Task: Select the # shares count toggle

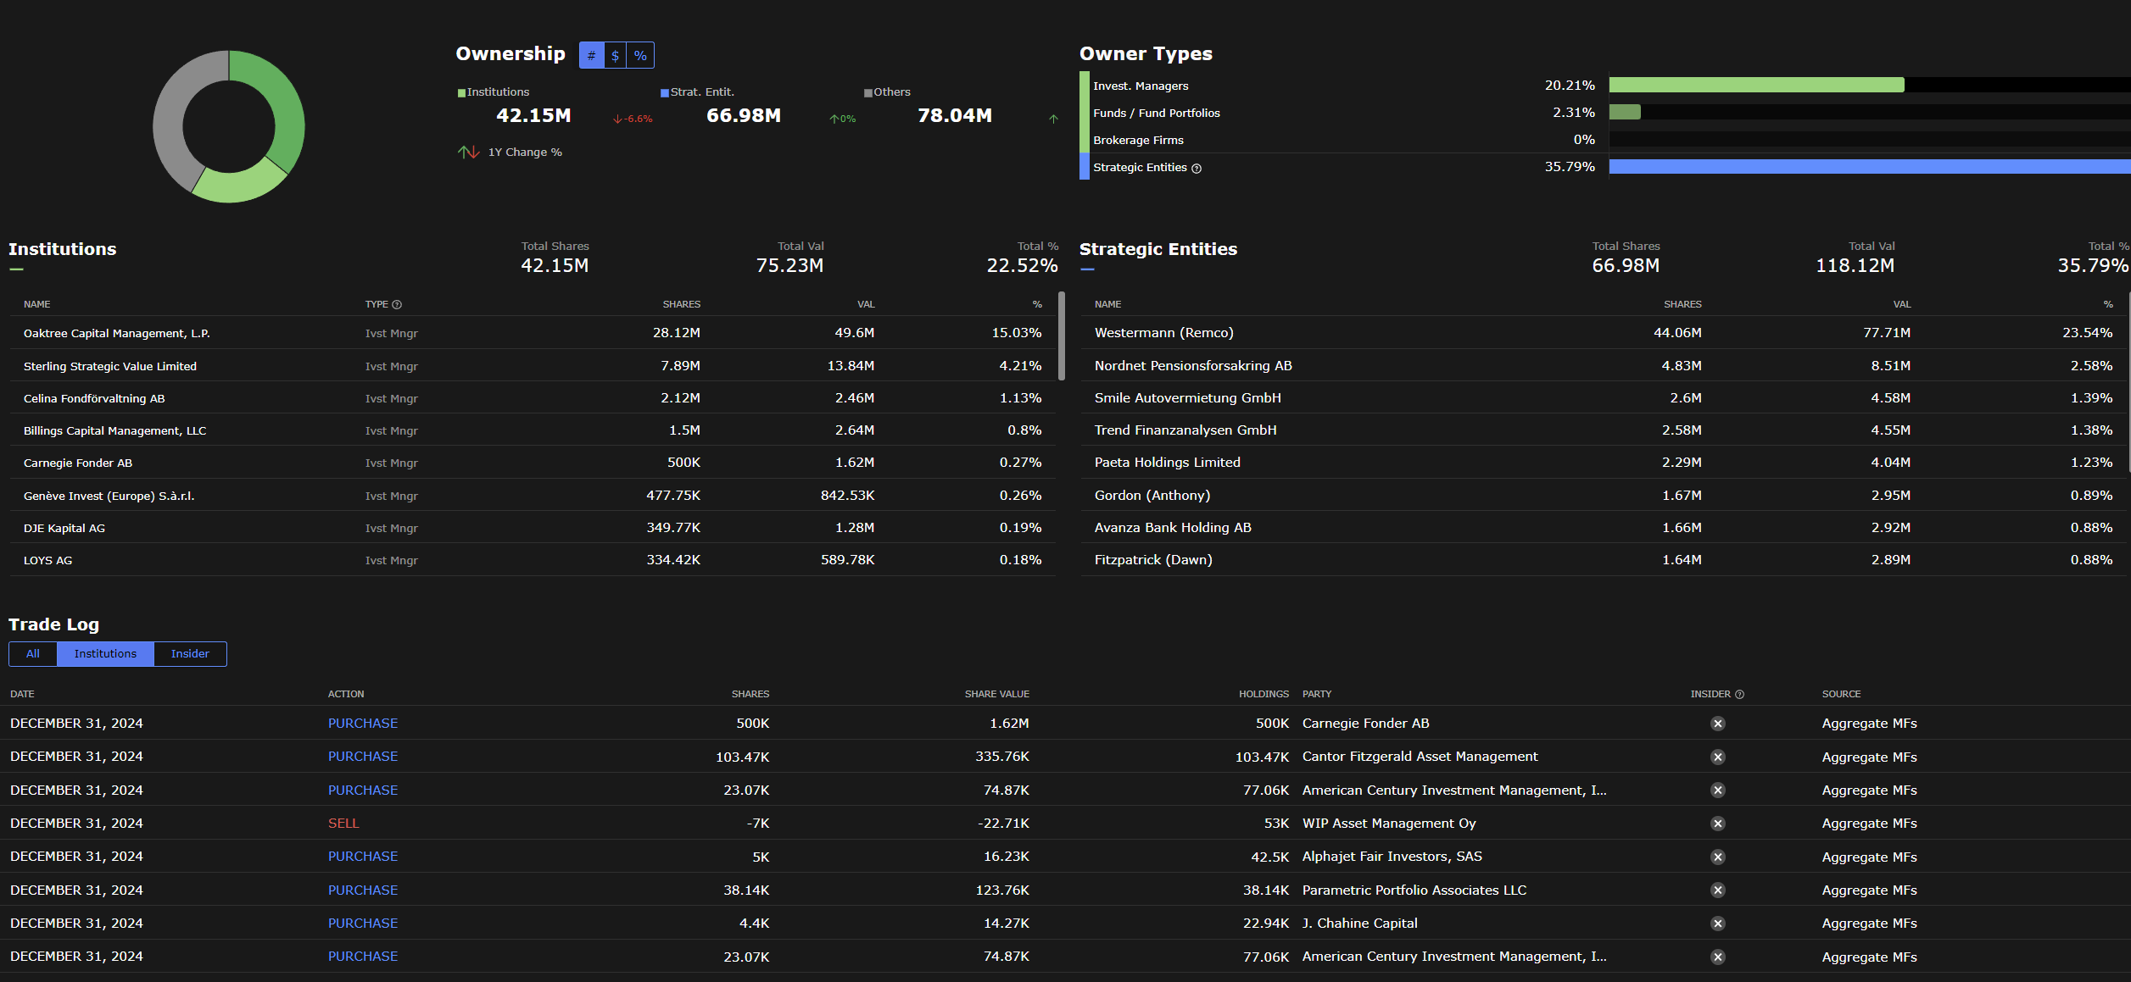Action: click(591, 56)
